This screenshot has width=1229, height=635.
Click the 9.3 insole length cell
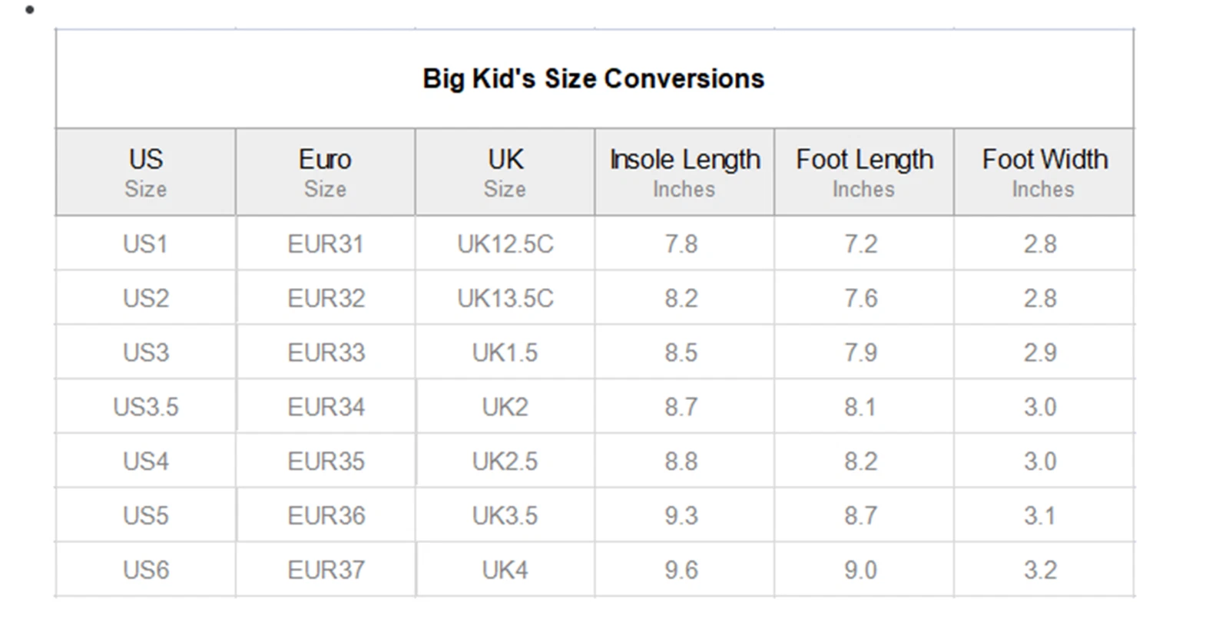click(x=681, y=516)
